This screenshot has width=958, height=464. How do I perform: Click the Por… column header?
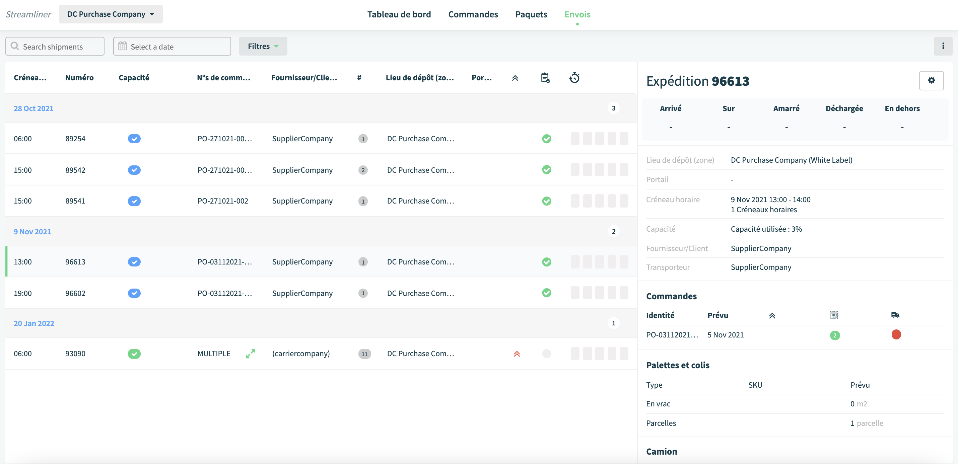click(481, 77)
